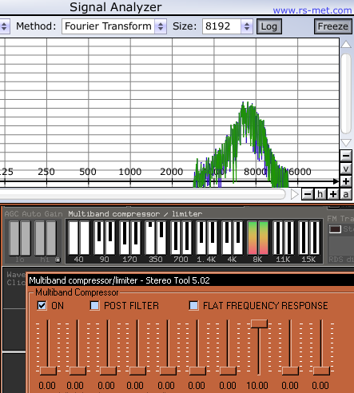Click the 10.00 slider value label
This screenshot has width=354, height=393.
(257, 386)
